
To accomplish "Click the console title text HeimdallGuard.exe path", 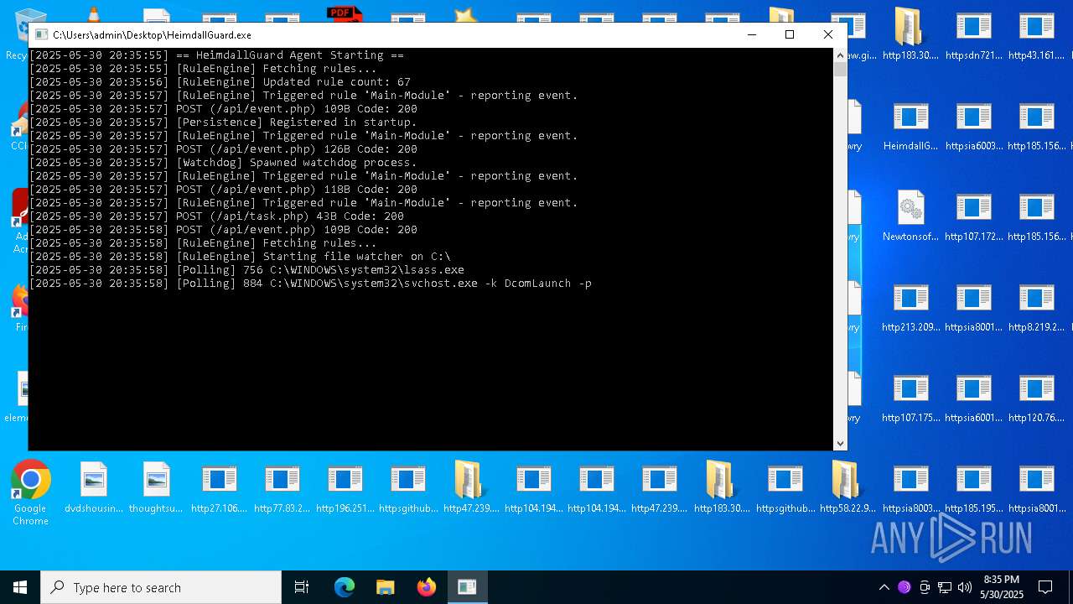I will click(152, 34).
